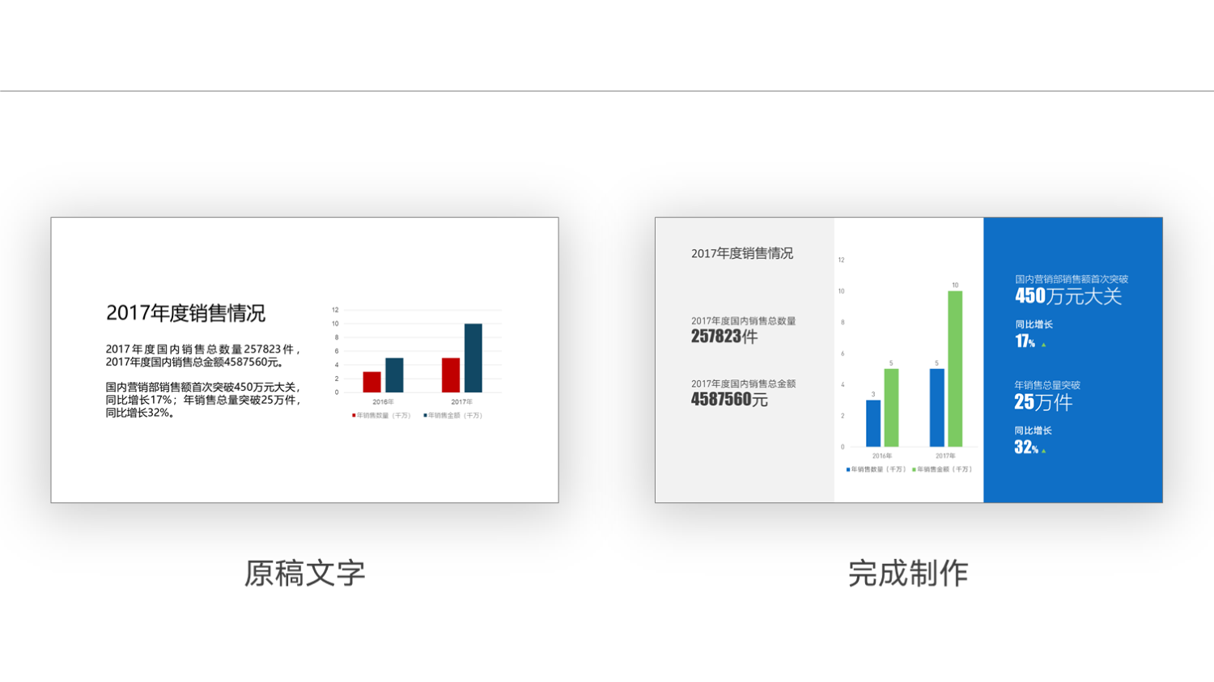Click the green up-triangle beside 17%

click(x=1043, y=345)
